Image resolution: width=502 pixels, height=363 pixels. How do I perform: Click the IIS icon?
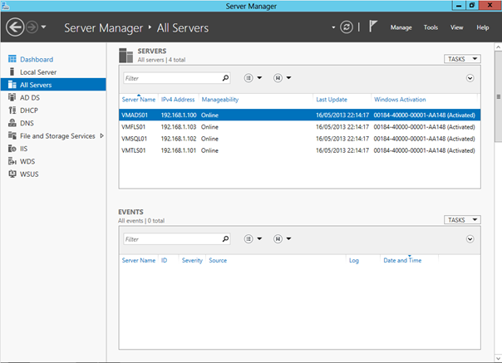12,149
